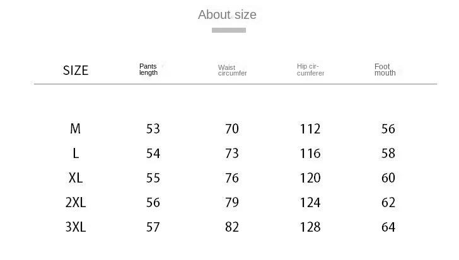Select the 2XL size row label

click(76, 203)
